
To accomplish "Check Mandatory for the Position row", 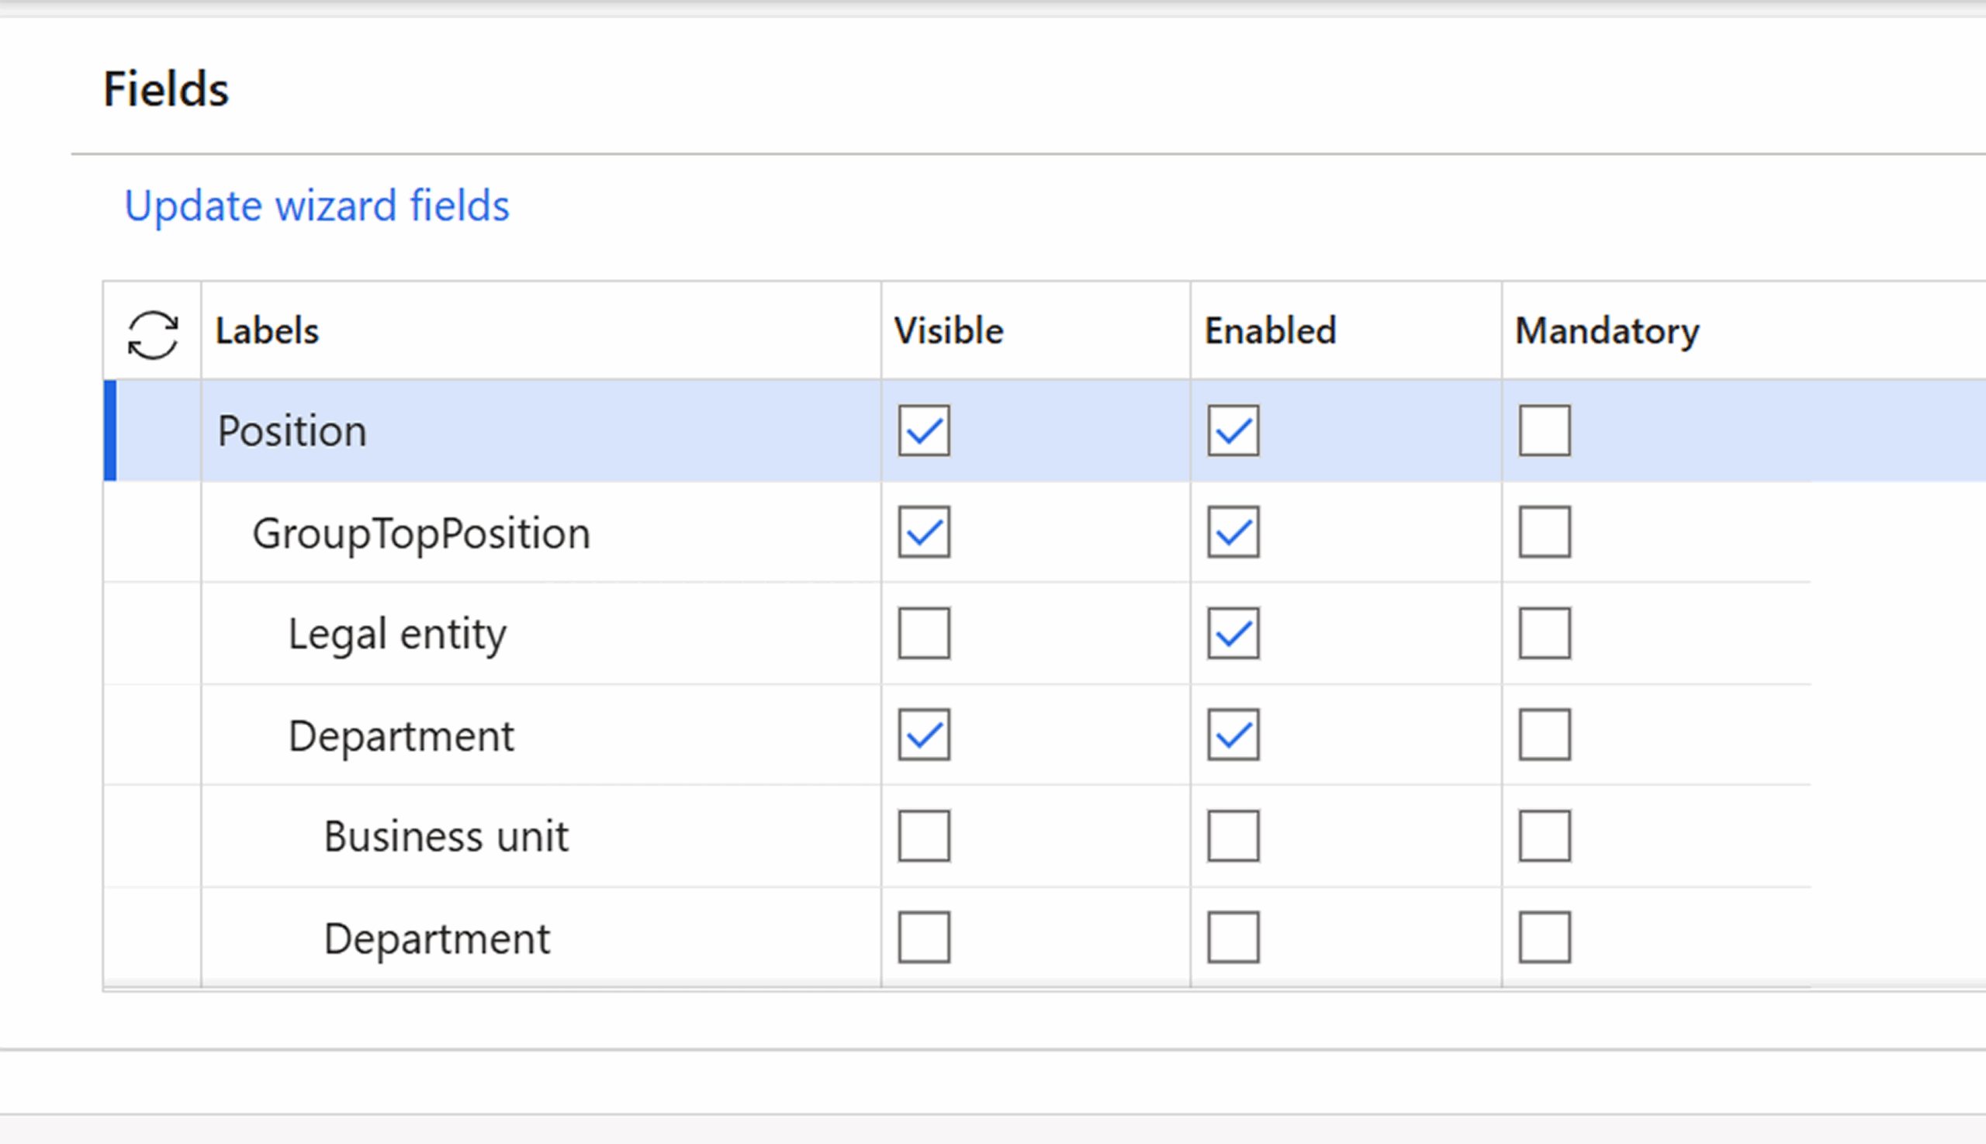I will [x=1544, y=430].
